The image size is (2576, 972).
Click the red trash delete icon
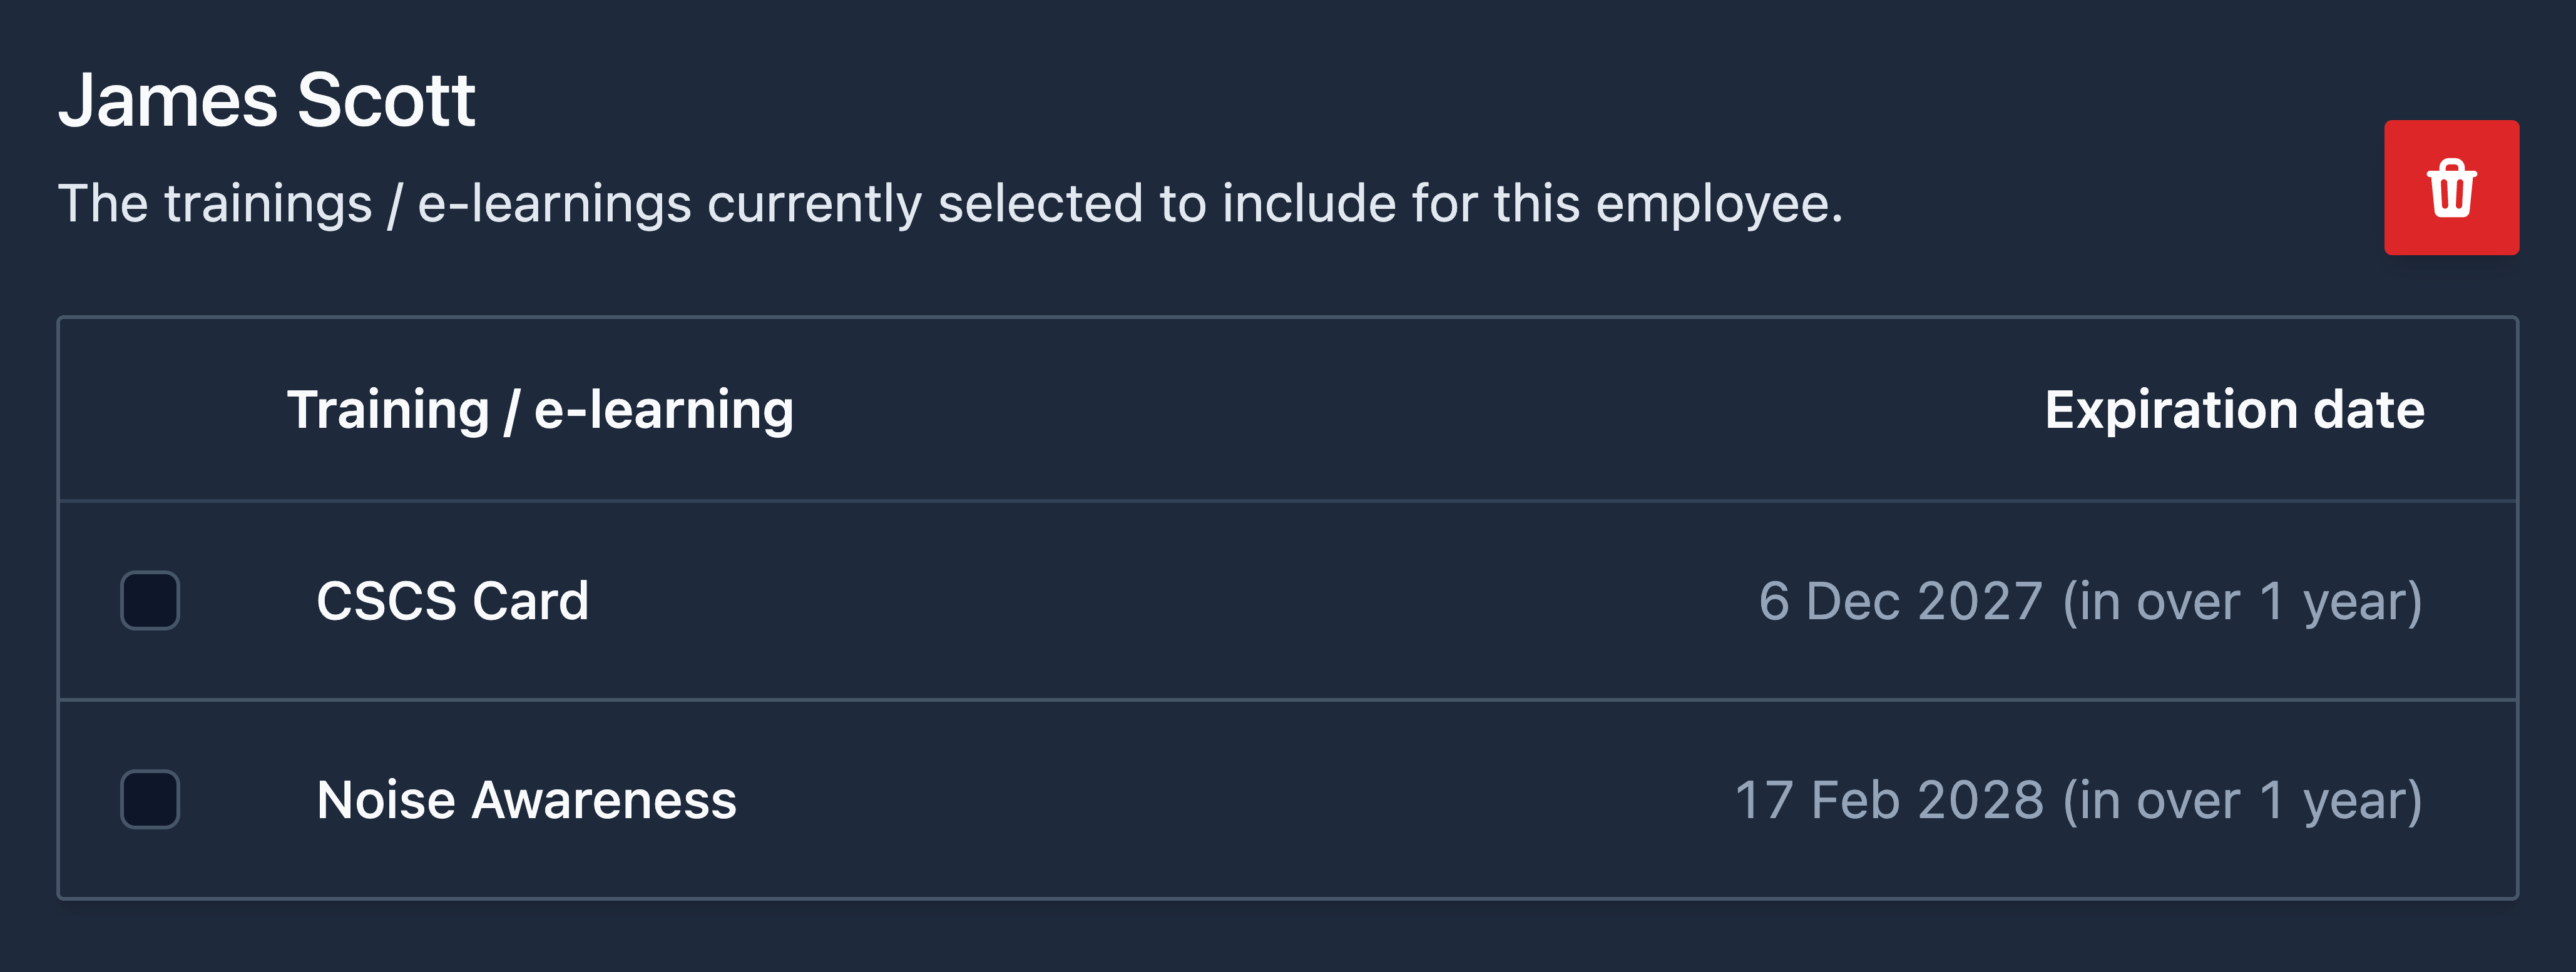[2451, 188]
